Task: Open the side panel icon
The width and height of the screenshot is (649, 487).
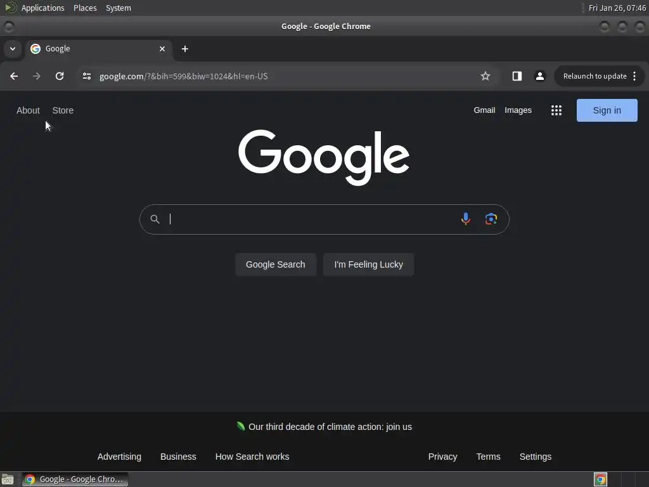Action: tap(517, 76)
